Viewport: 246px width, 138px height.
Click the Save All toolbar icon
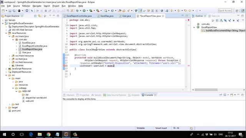pyautogui.click(x=14, y=11)
